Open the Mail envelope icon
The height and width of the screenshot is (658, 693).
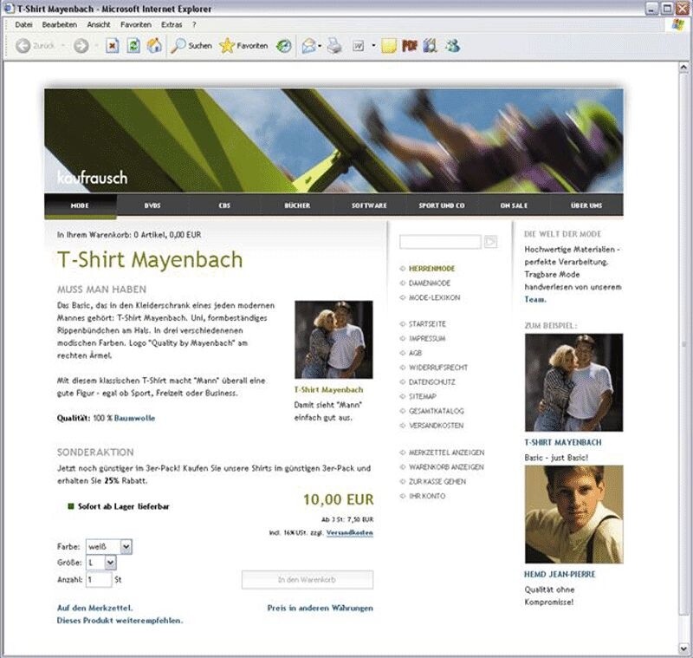(x=308, y=46)
